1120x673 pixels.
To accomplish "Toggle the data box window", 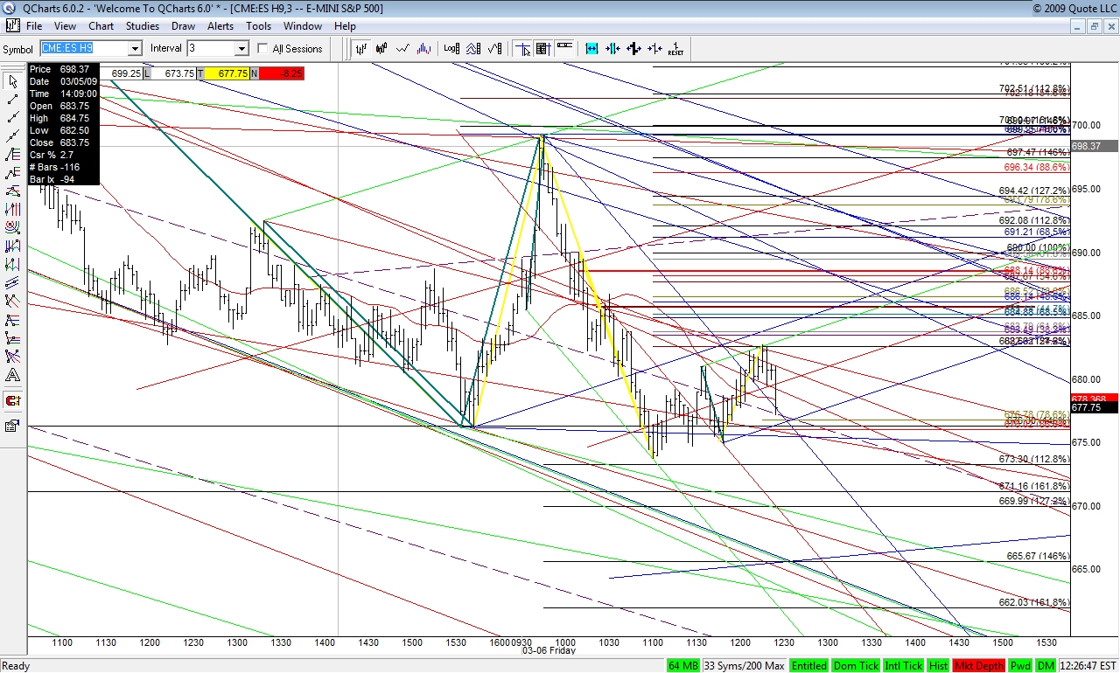I will tap(542, 49).
